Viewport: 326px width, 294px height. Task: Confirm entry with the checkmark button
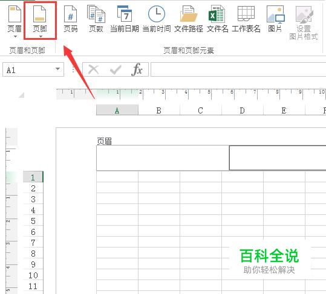click(116, 69)
